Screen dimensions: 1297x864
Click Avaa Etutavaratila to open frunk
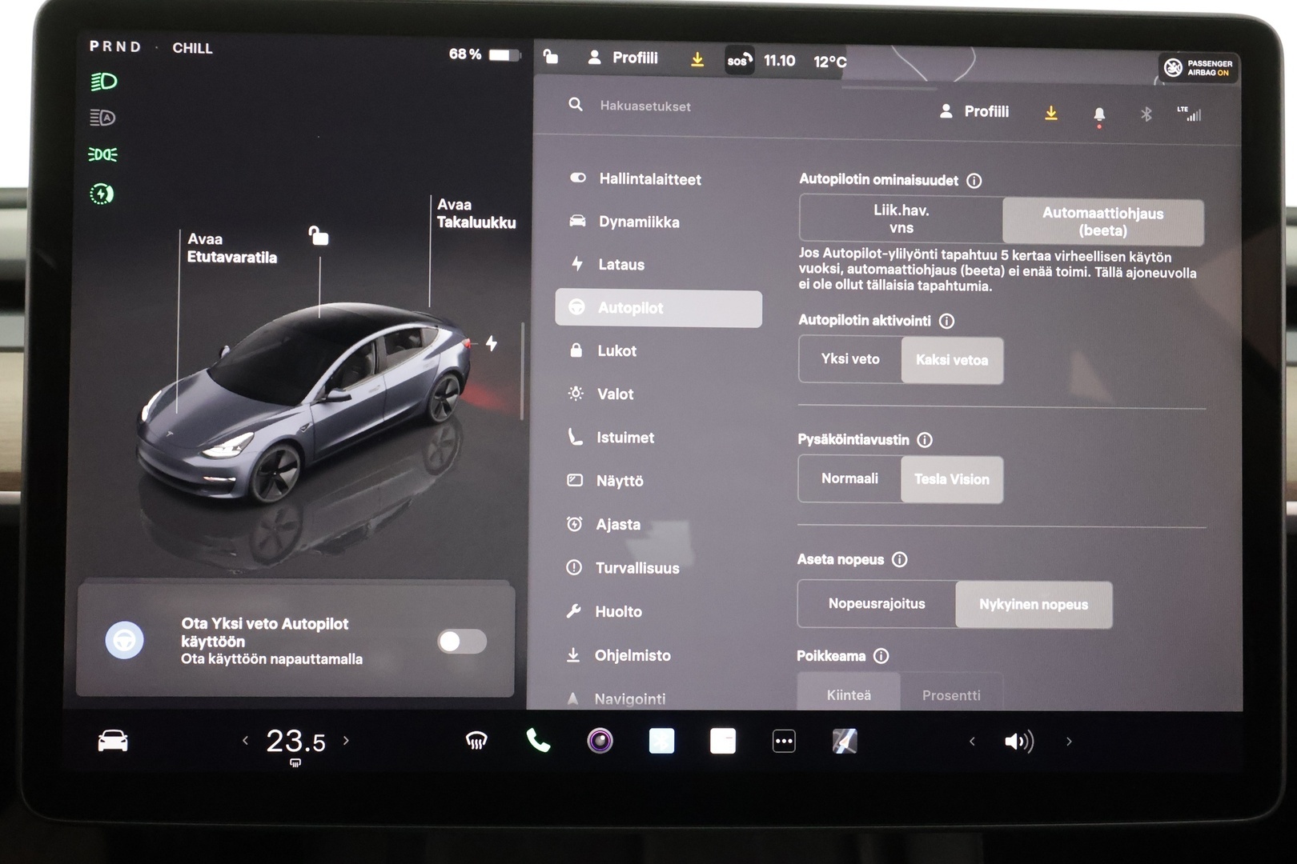[231, 248]
